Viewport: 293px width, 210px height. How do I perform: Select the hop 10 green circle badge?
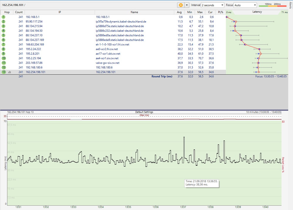pyautogui.click(x=4, y=58)
